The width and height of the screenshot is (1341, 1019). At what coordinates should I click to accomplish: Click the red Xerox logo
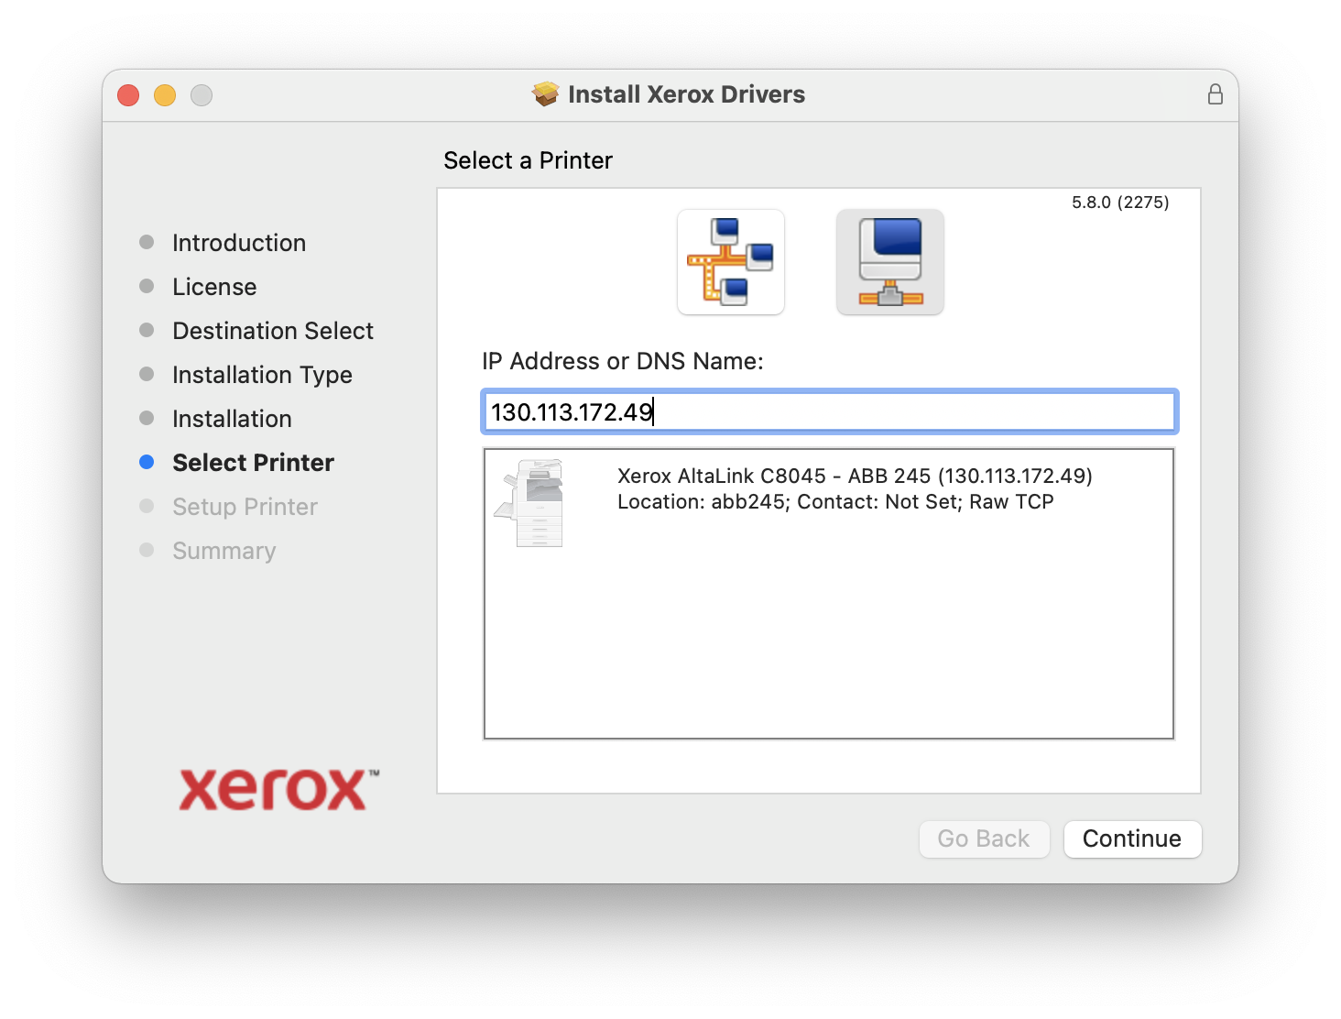278,789
